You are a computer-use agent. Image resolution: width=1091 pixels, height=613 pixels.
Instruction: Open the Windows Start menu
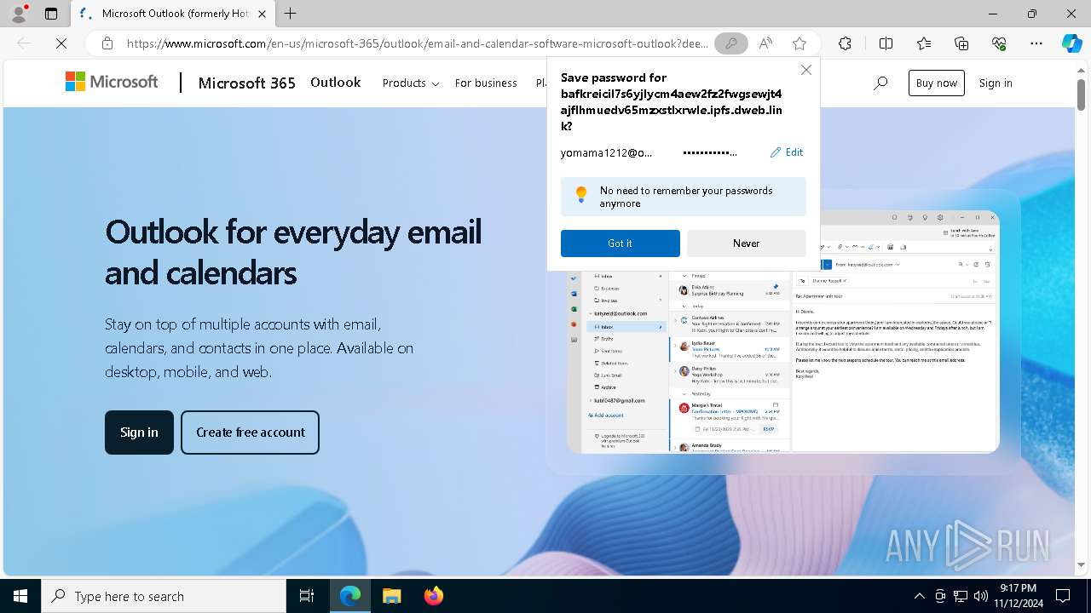pos(20,596)
